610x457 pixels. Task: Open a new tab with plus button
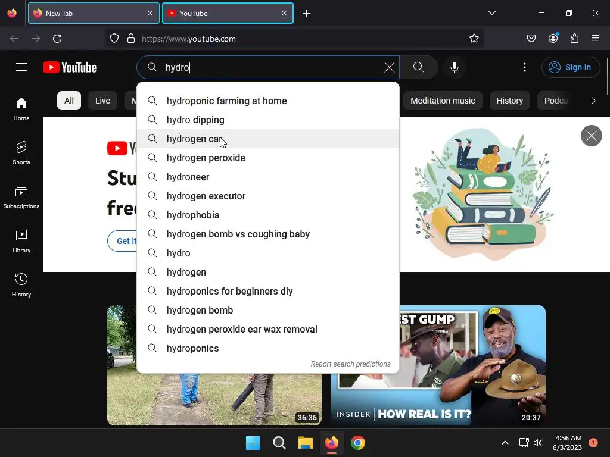[x=307, y=14]
